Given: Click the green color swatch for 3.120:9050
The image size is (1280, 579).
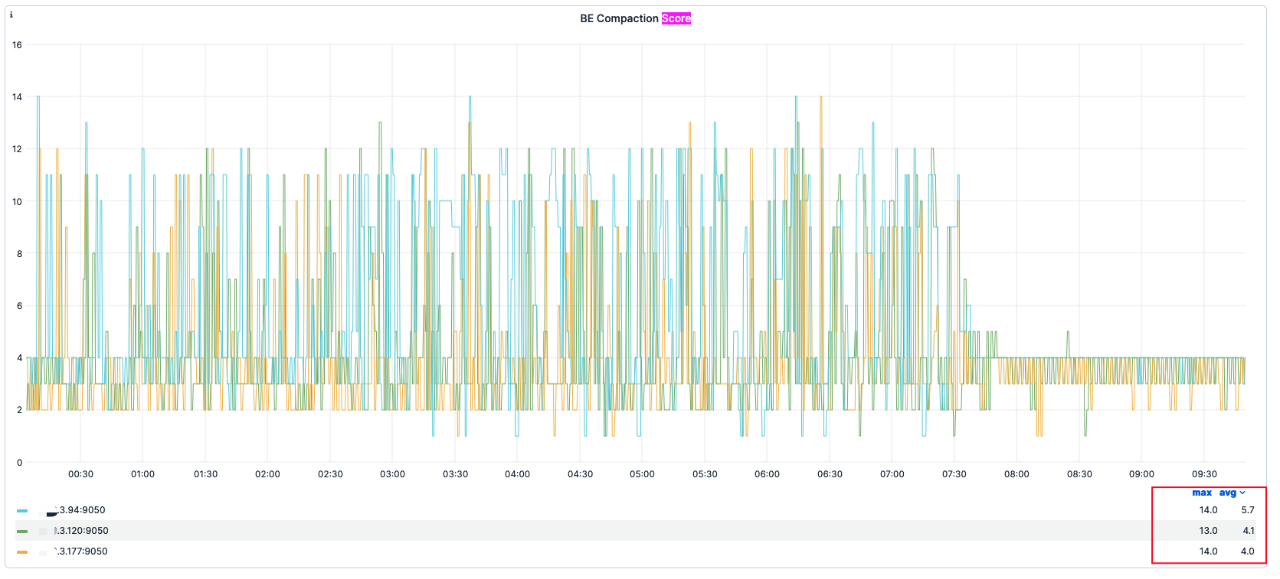Looking at the screenshot, I should click(x=22, y=531).
